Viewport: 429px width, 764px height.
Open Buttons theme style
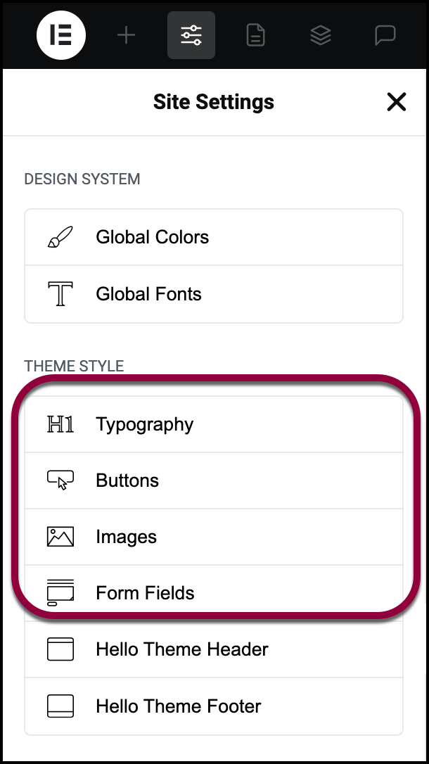click(x=214, y=480)
